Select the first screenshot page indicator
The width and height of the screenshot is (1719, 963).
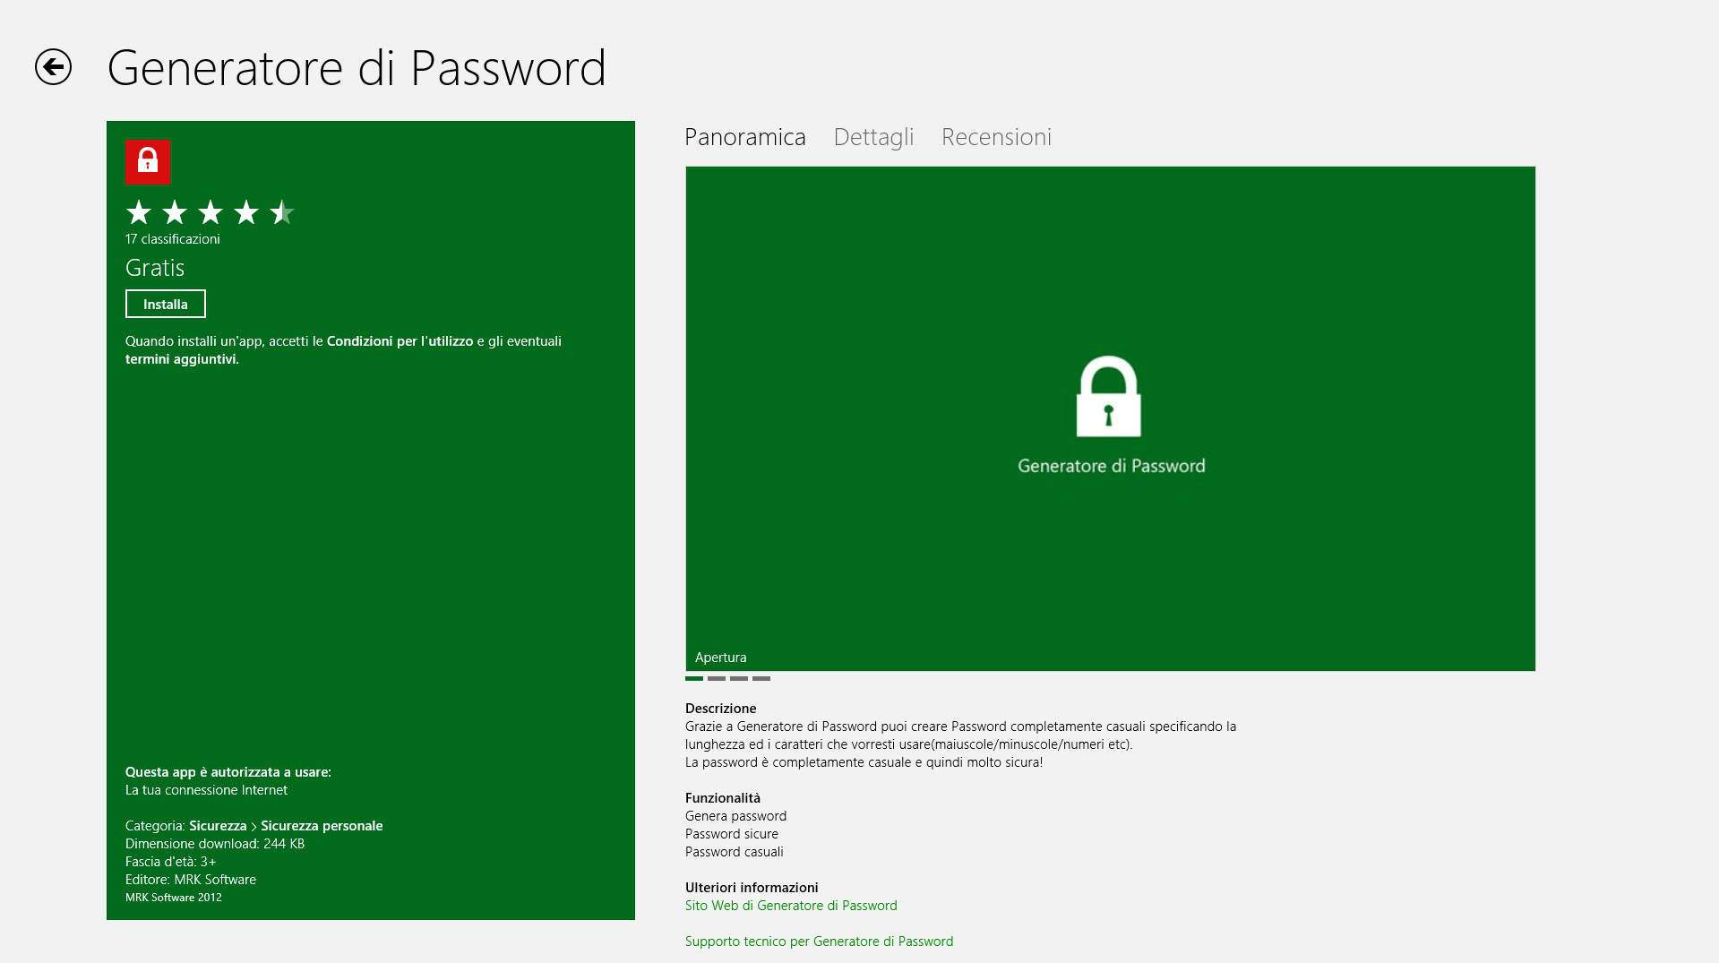pos(694,678)
